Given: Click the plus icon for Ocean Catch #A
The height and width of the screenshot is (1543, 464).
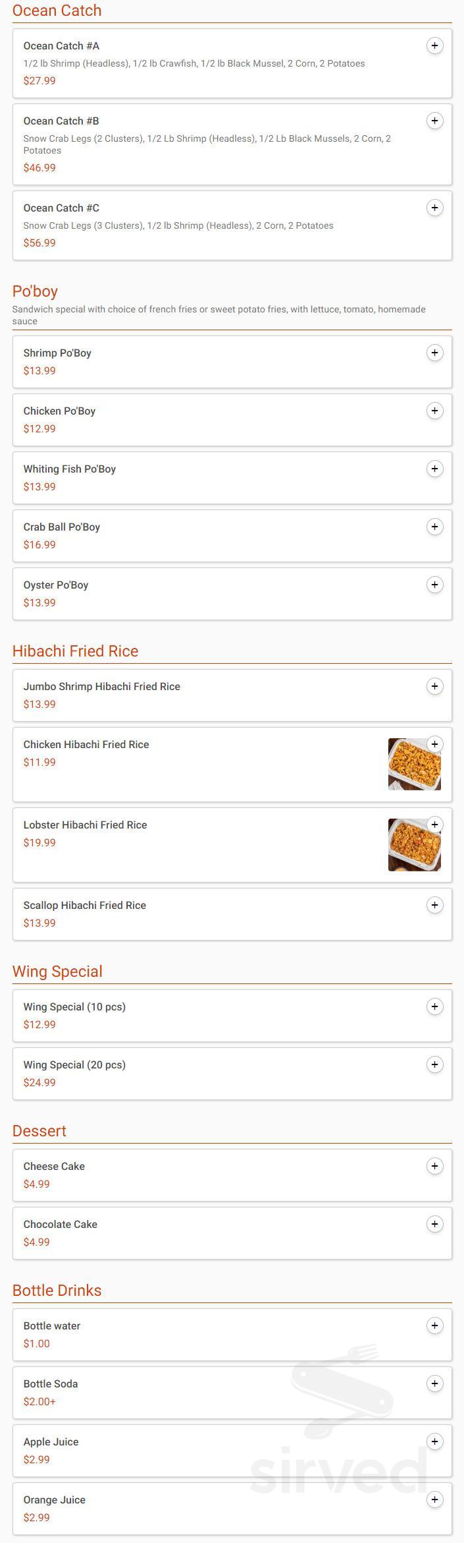Looking at the screenshot, I should click(435, 46).
